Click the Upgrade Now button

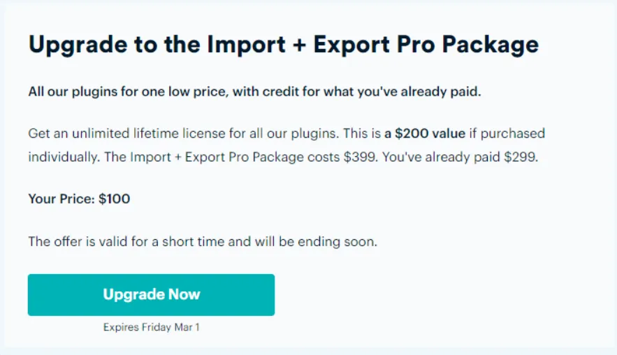[151, 294]
